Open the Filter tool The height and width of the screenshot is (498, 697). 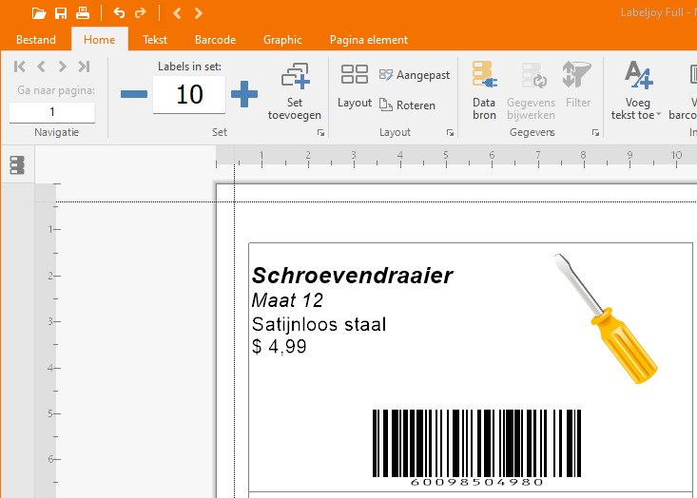coord(577,86)
